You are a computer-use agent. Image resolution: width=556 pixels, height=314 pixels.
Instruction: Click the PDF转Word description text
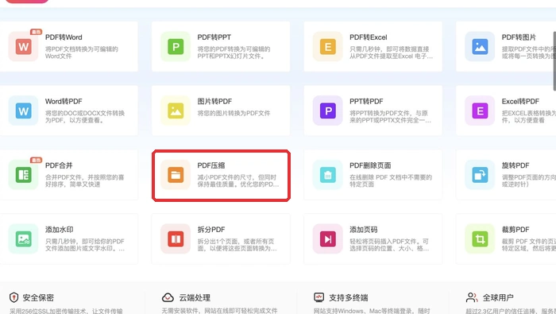[82, 52]
